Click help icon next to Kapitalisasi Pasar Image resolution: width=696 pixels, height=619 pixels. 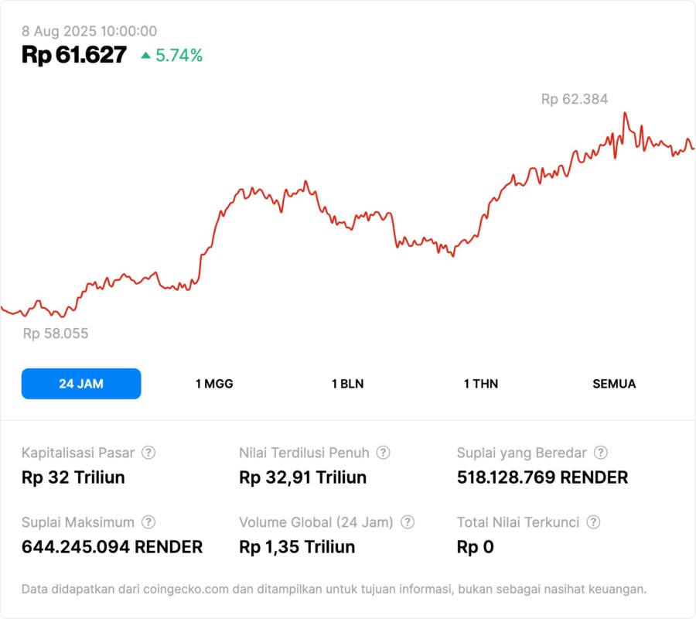148,453
